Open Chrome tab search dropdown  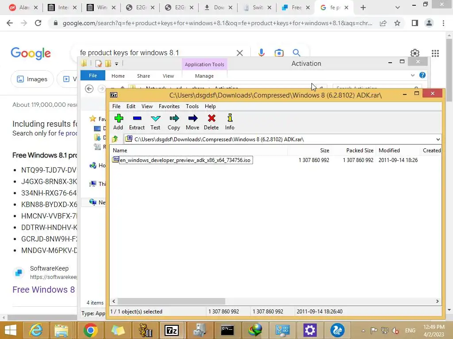click(398, 8)
